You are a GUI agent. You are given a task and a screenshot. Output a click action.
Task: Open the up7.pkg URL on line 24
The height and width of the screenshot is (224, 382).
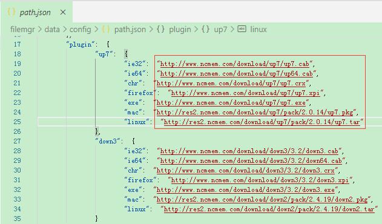(x=255, y=113)
